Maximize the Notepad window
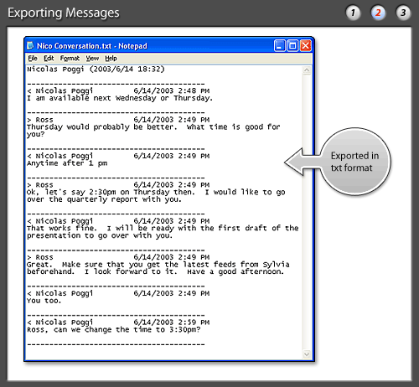Viewport: 419px width, 387px height. pyautogui.click(x=292, y=46)
